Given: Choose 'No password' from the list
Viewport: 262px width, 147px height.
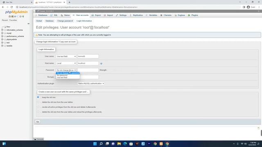Looking at the screenshot, I should click(x=68, y=75).
